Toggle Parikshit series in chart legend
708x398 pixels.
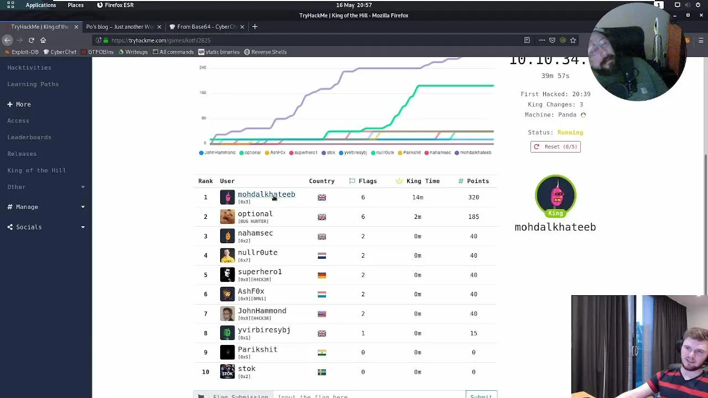click(409, 153)
